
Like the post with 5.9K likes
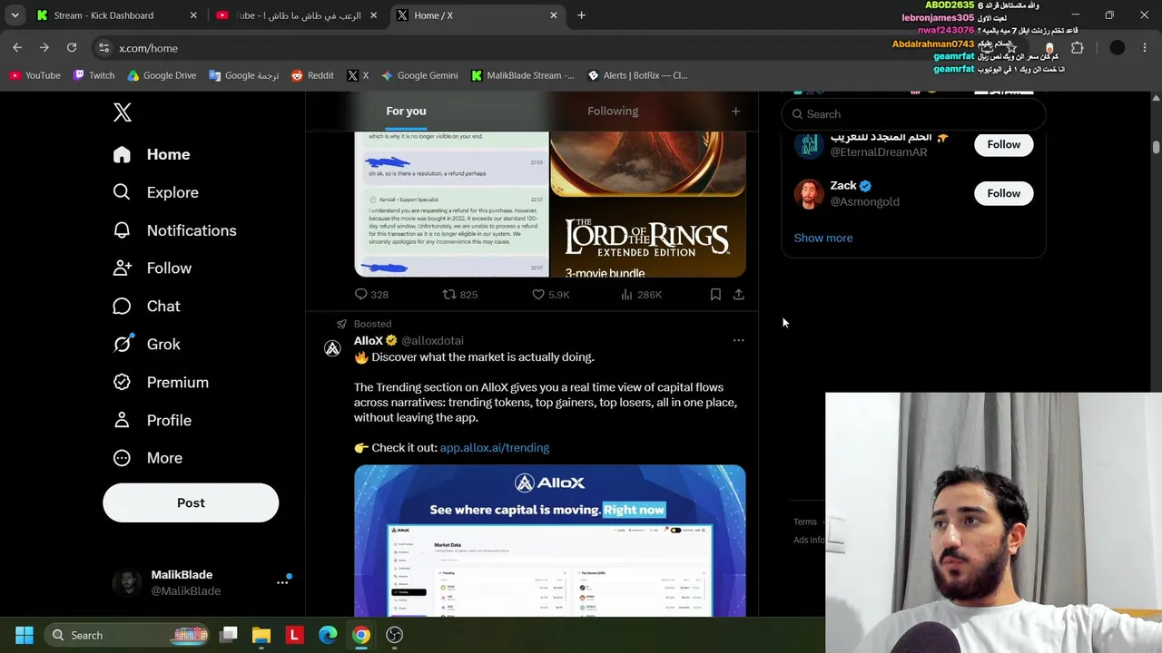[x=550, y=295]
